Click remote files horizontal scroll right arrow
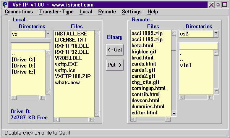 pyautogui.click(x=168, y=119)
